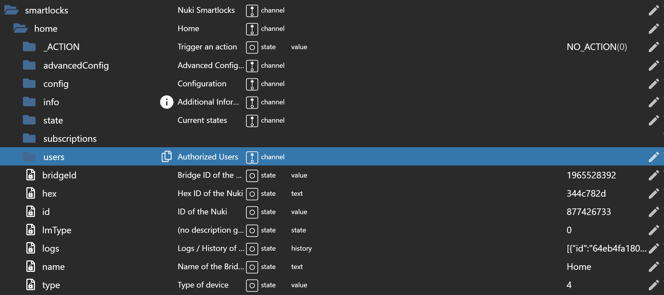Click the logs JSON value text

click(x=606, y=248)
